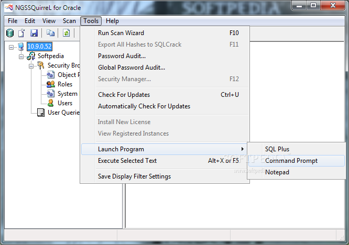Screen dimensions: 349x245
Task: Click the Object Privileges node icon
Action: (x=50, y=75)
